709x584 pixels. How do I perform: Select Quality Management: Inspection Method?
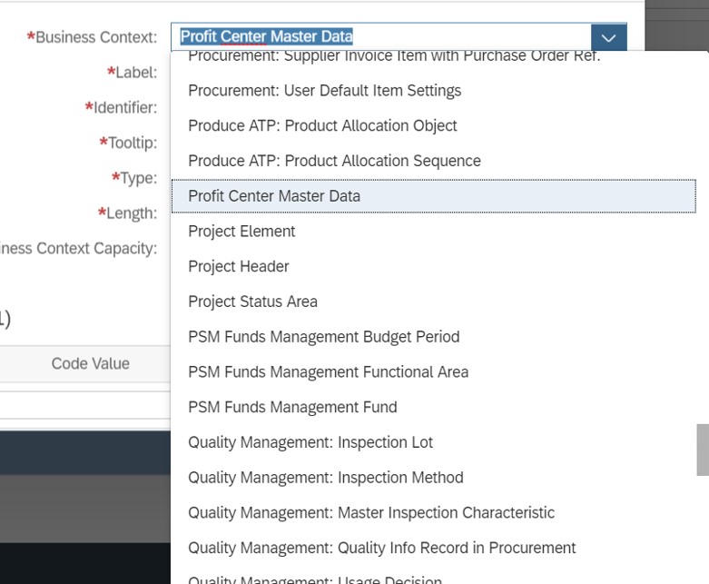coord(325,478)
